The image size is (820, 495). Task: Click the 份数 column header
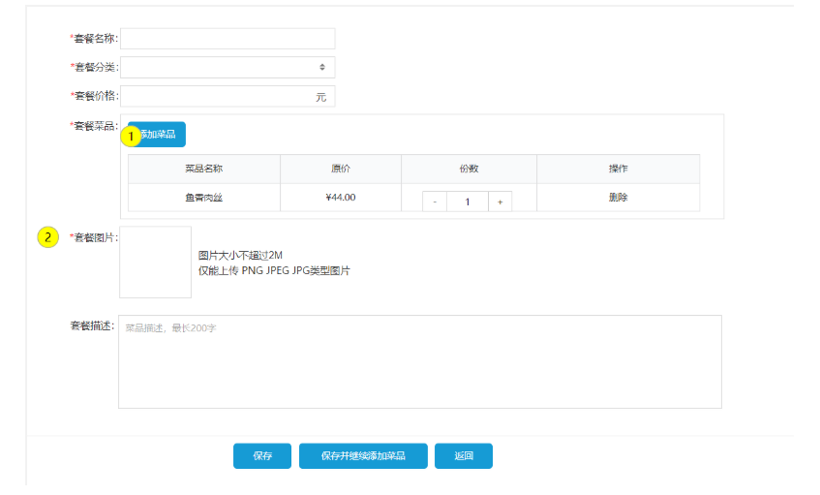tap(469, 169)
